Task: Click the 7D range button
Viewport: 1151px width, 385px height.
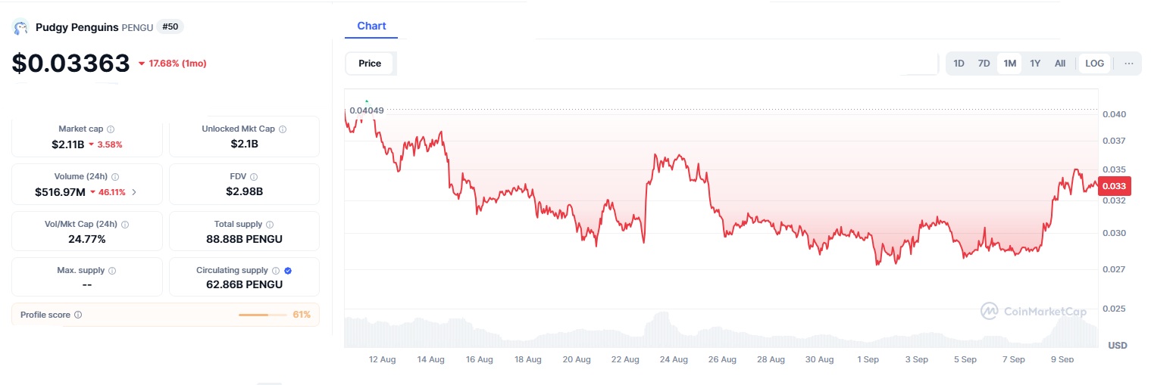Action: coord(984,64)
